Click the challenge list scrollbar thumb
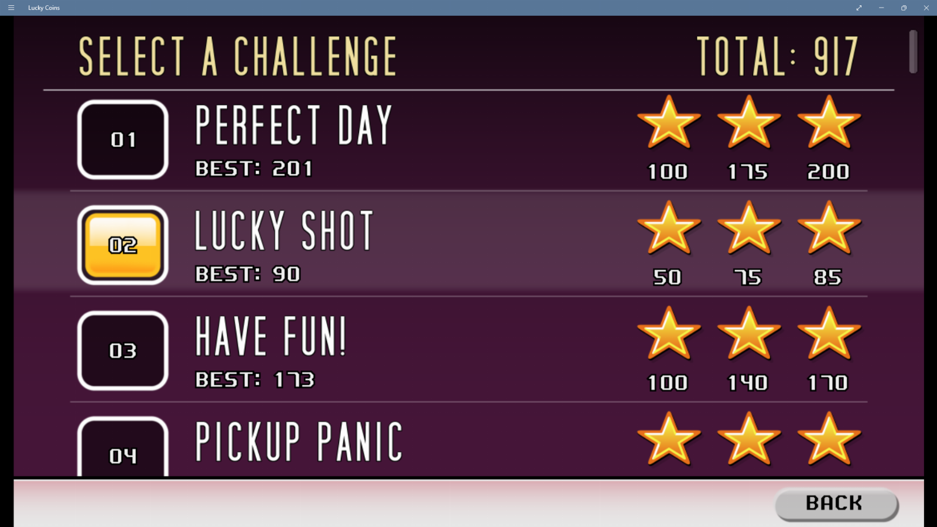 [x=912, y=52]
